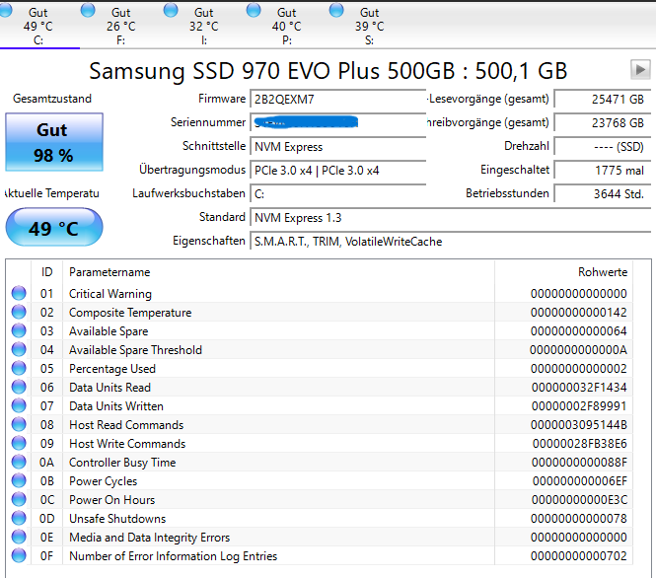Click the status orb for Host Read Commands

(19, 424)
